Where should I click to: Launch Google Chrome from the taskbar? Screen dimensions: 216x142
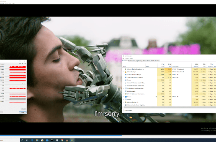pos(62,140)
